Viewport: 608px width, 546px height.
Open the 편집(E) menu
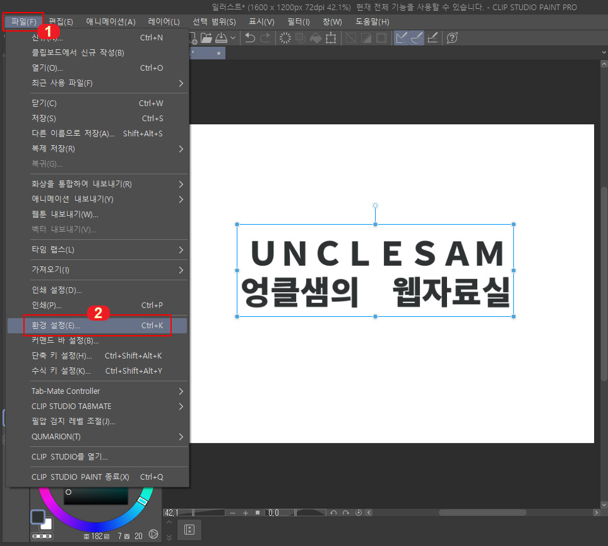[x=61, y=21]
